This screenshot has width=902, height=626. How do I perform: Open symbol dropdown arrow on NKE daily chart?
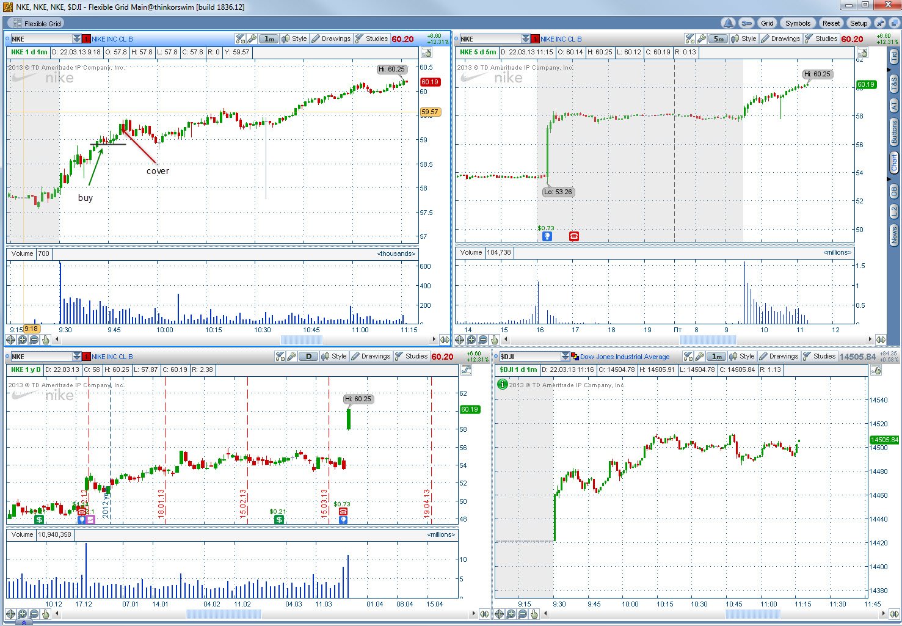[76, 357]
